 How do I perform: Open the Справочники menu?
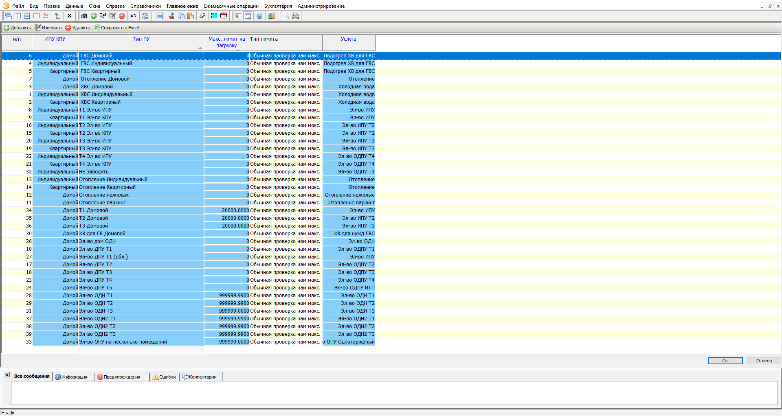pyautogui.click(x=145, y=6)
